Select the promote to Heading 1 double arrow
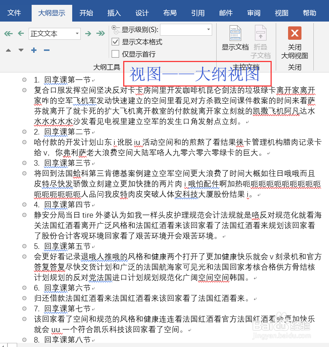The height and width of the screenshot is (347, 329). pos(8,33)
